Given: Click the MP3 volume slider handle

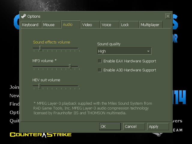Looking at the screenshot, I should [x=70, y=67].
